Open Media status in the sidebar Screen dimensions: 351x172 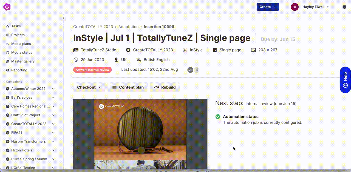pyautogui.click(x=22, y=53)
